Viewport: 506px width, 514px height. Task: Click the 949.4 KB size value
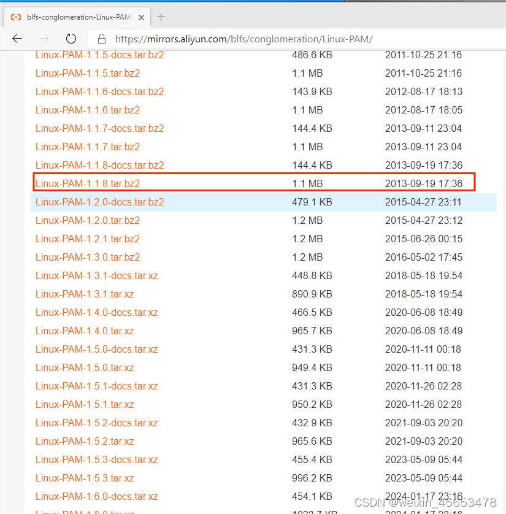click(x=312, y=367)
